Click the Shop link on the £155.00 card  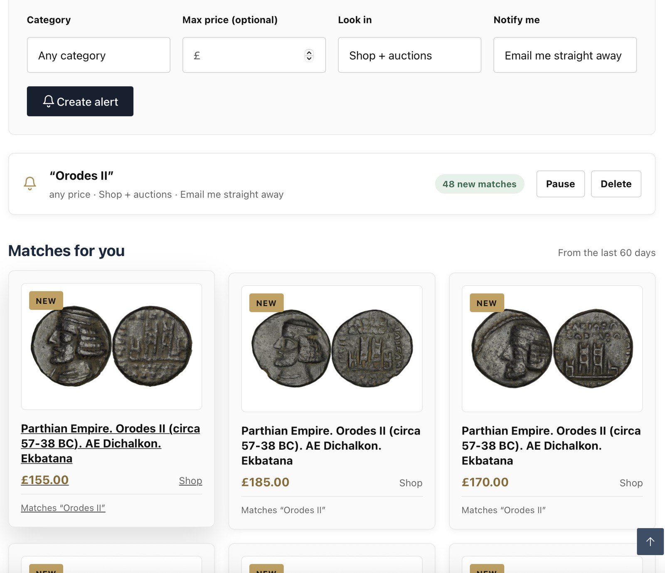[190, 481]
